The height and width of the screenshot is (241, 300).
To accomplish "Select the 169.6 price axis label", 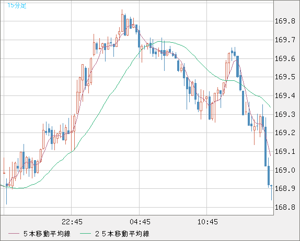I will click(x=285, y=58).
